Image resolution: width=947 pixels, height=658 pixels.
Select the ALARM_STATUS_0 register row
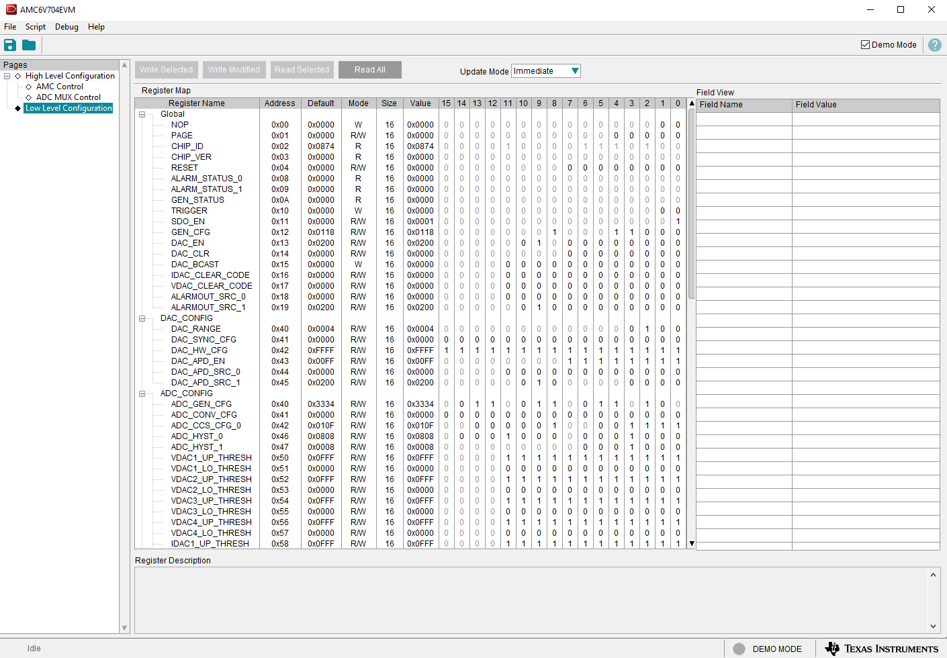(410, 179)
